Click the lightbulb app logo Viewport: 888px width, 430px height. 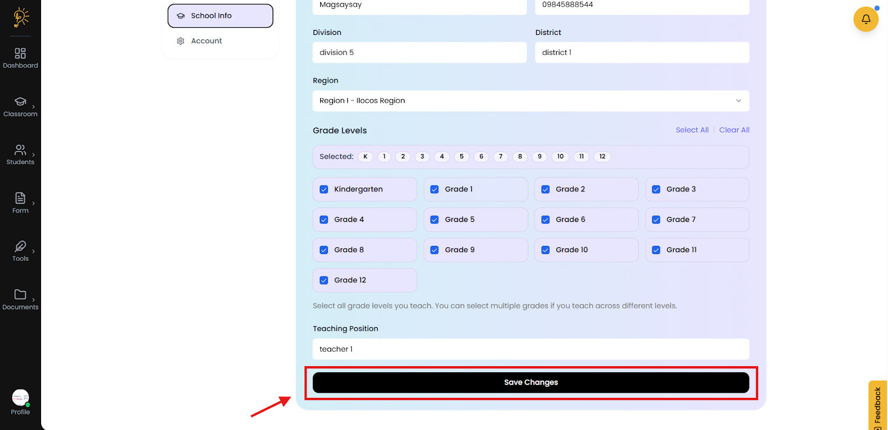pyautogui.click(x=21, y=17)
